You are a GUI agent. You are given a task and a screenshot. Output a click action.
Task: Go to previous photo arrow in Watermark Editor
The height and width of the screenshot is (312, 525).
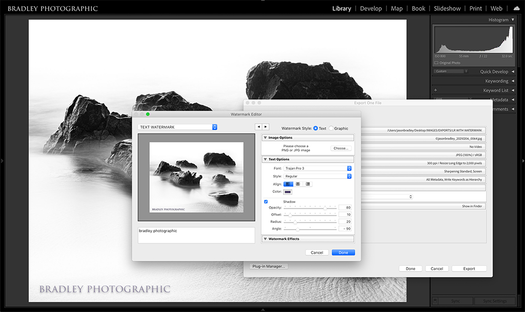[258, 127]
